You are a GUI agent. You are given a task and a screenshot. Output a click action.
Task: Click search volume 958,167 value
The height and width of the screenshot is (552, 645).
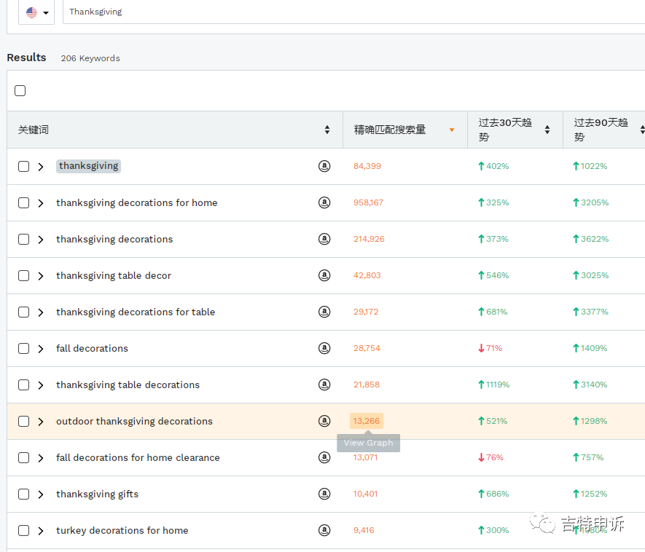(x=368, y=202)
